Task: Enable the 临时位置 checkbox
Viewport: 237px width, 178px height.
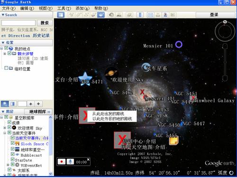Action: point(6,68)
